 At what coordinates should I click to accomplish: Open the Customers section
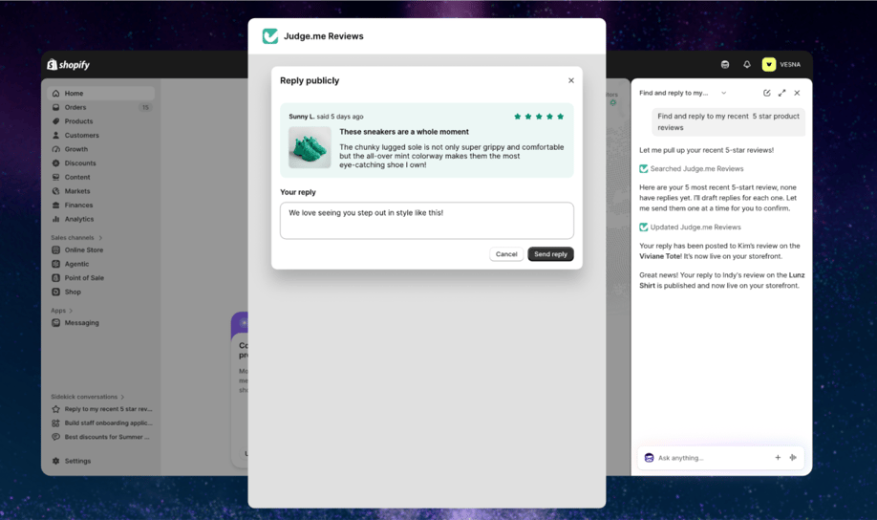(101, 136)
